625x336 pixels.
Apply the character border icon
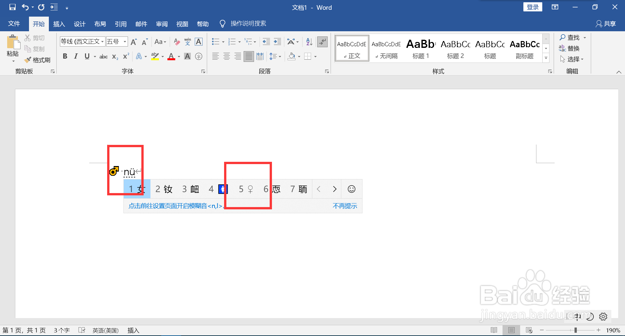tap(199, 42)
